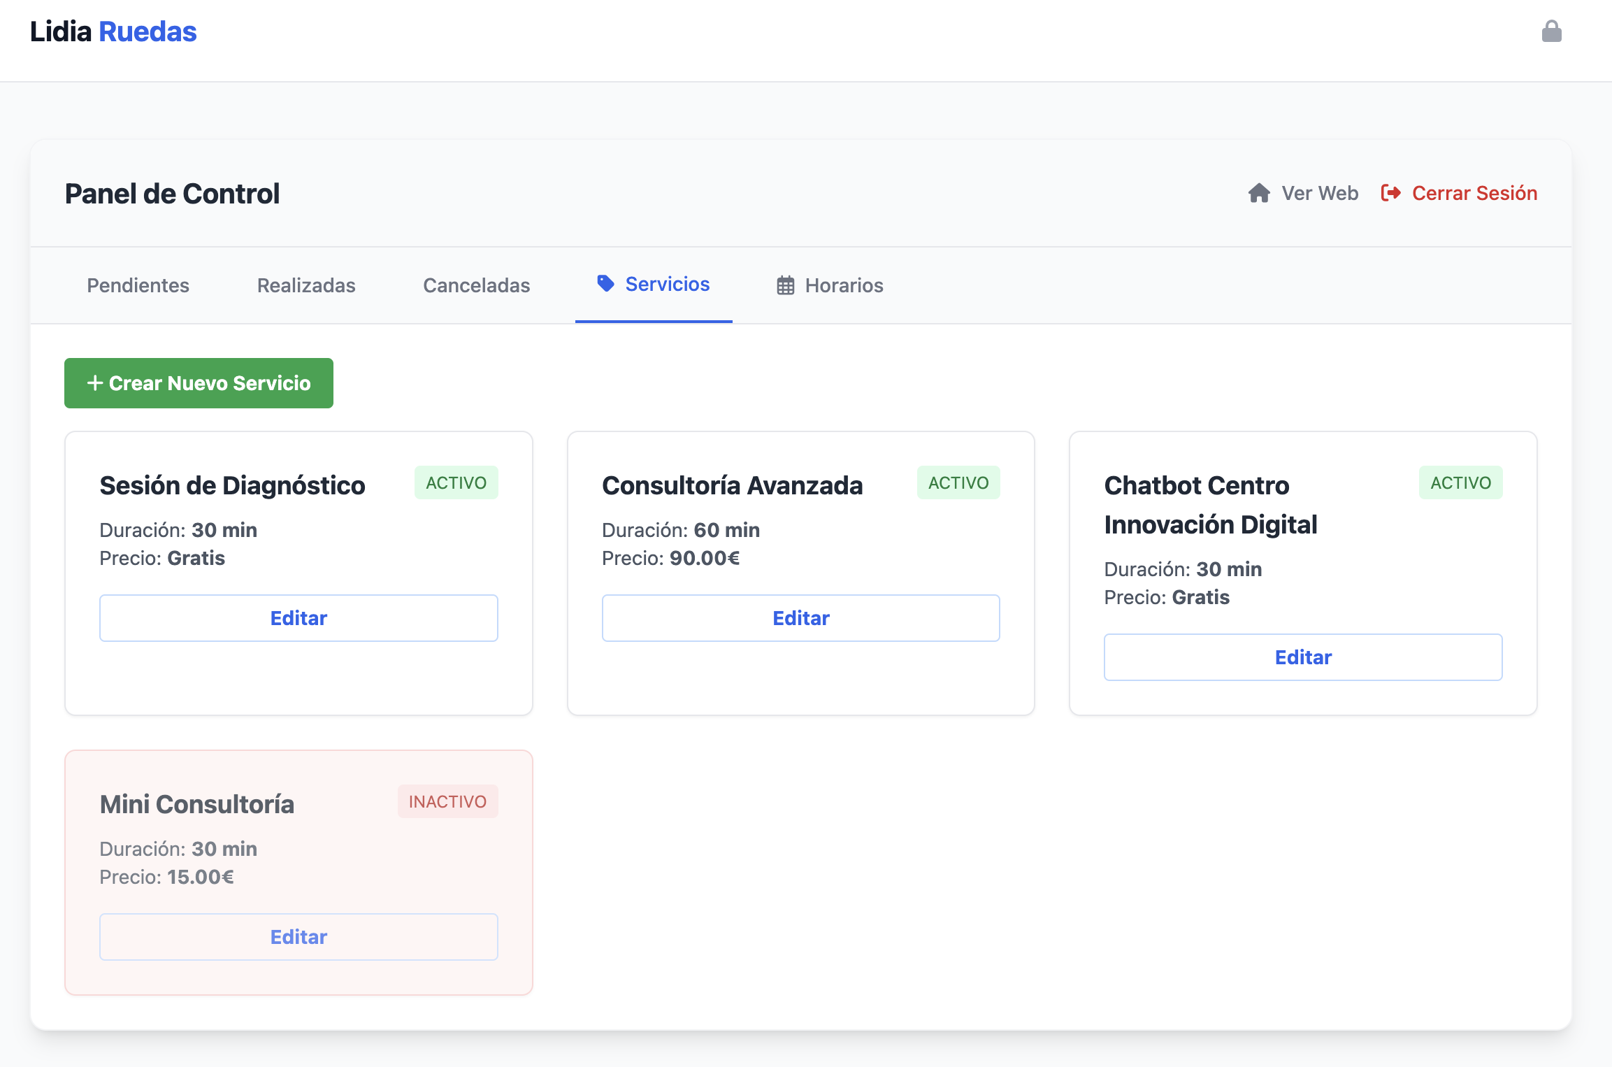
Task: Click the home icon beside Ver Web
Action: point(1259,193)
